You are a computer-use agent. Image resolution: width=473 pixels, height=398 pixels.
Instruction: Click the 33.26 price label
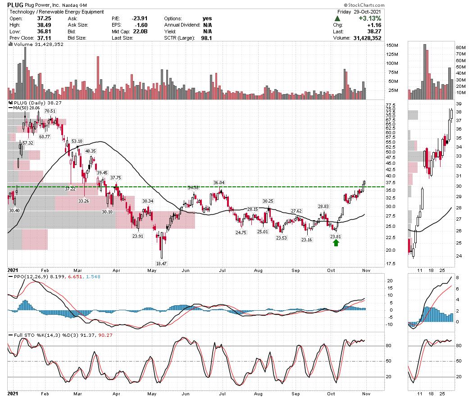coord(83,201)
